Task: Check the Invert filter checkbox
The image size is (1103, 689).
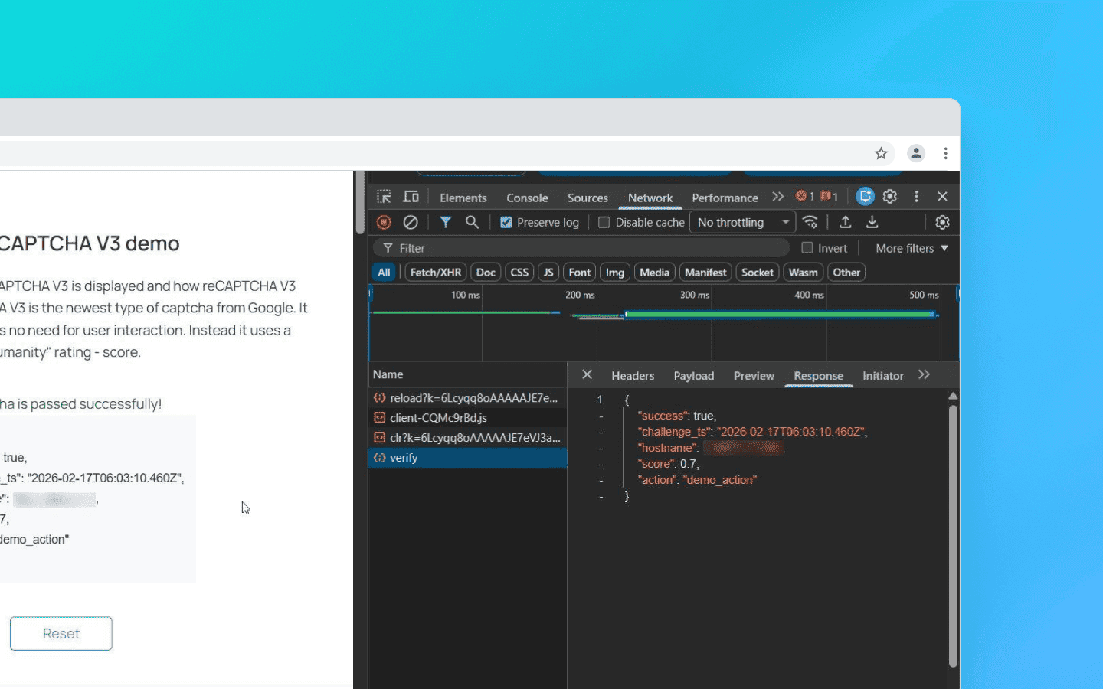Action: 807,248
